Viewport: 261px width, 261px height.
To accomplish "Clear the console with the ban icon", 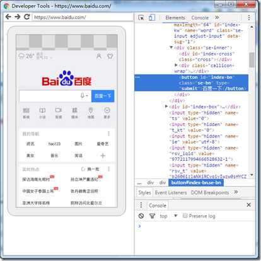I will tap(141, 216).
